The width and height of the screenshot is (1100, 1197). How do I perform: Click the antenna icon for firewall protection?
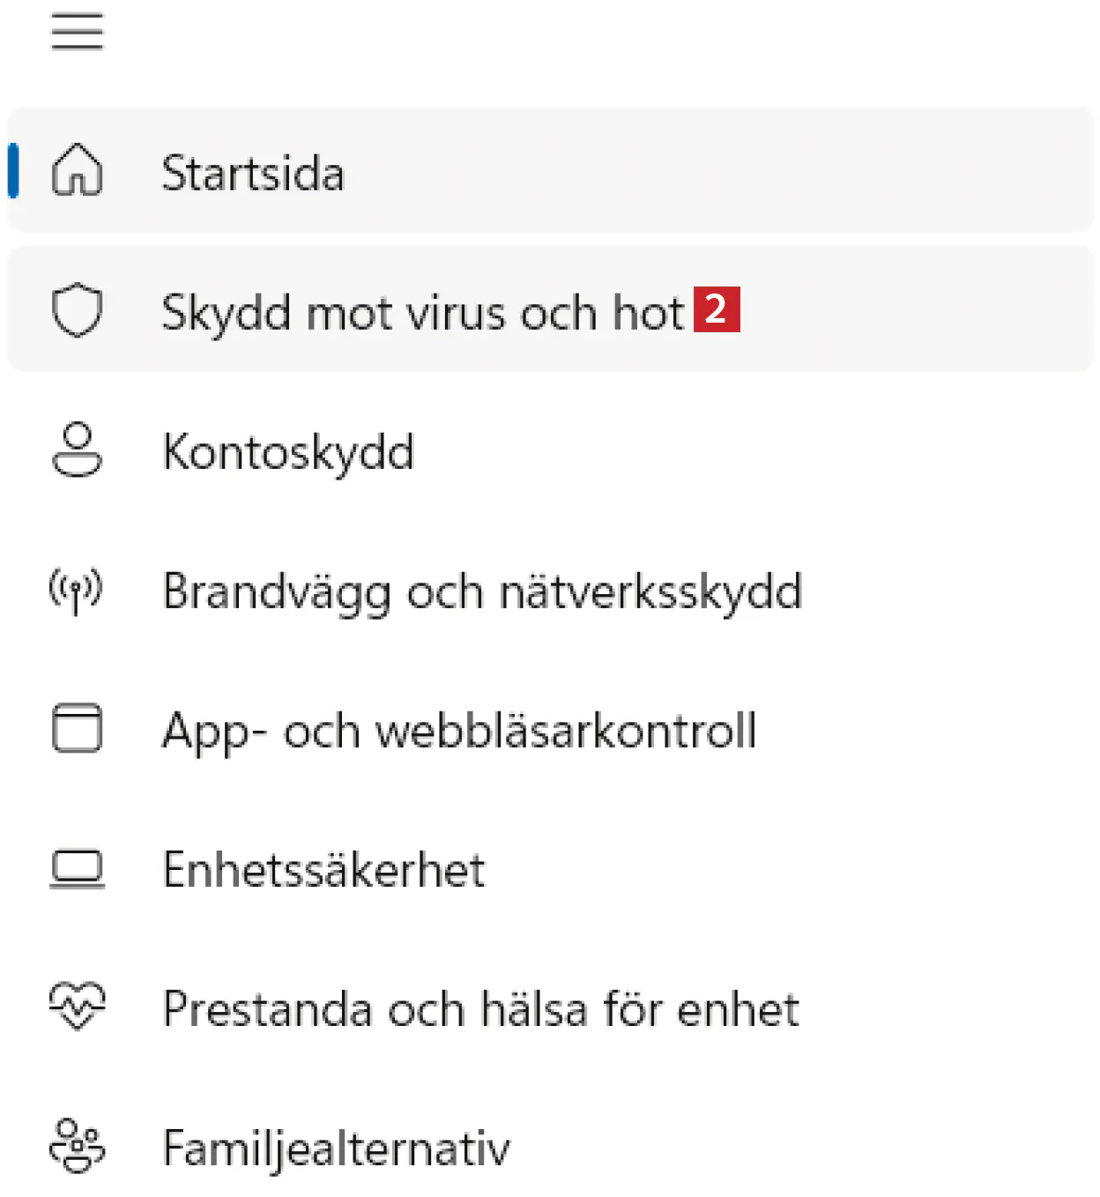click(76, 591)
